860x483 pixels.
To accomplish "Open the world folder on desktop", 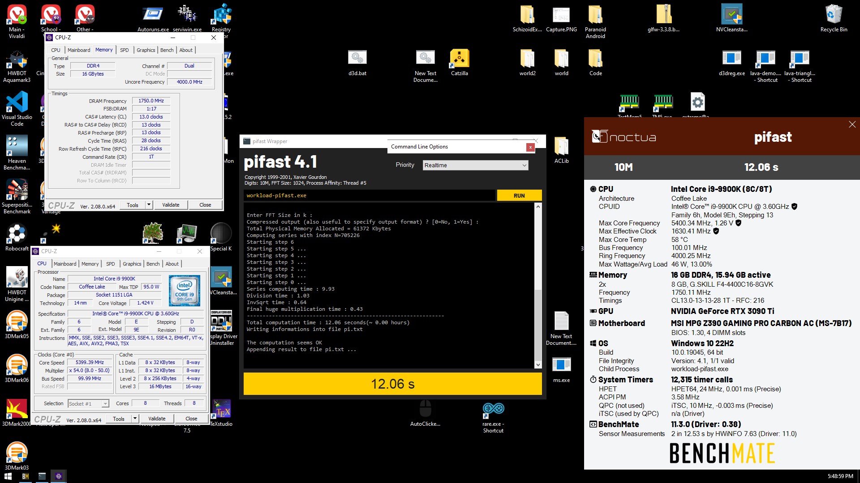I will (x=562, y=63).
